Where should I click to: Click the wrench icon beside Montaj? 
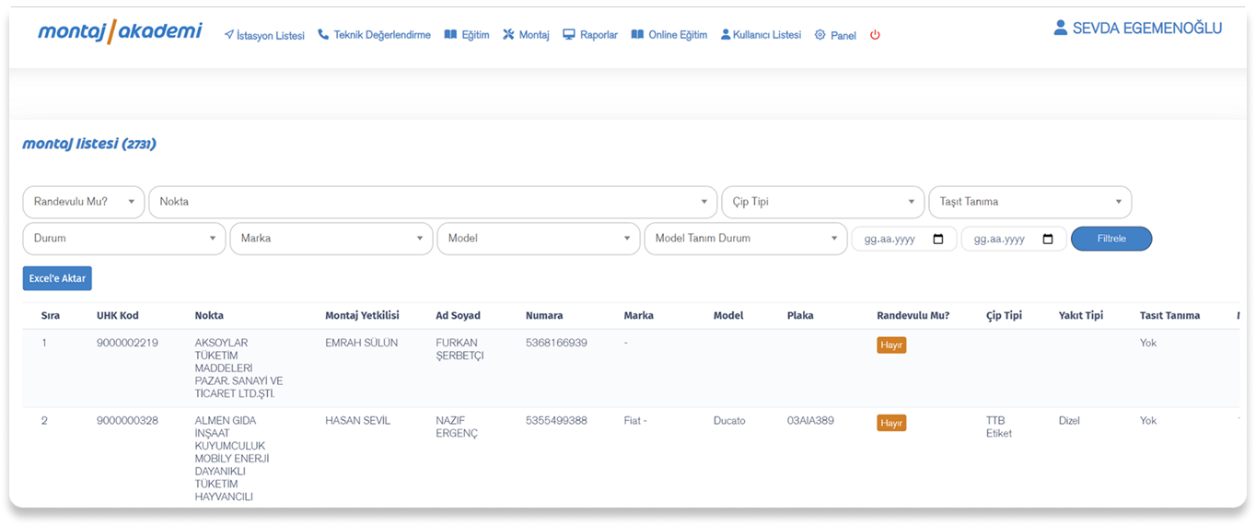[508, 35]
